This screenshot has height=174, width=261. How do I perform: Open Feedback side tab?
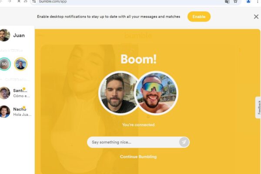[258, 107]
